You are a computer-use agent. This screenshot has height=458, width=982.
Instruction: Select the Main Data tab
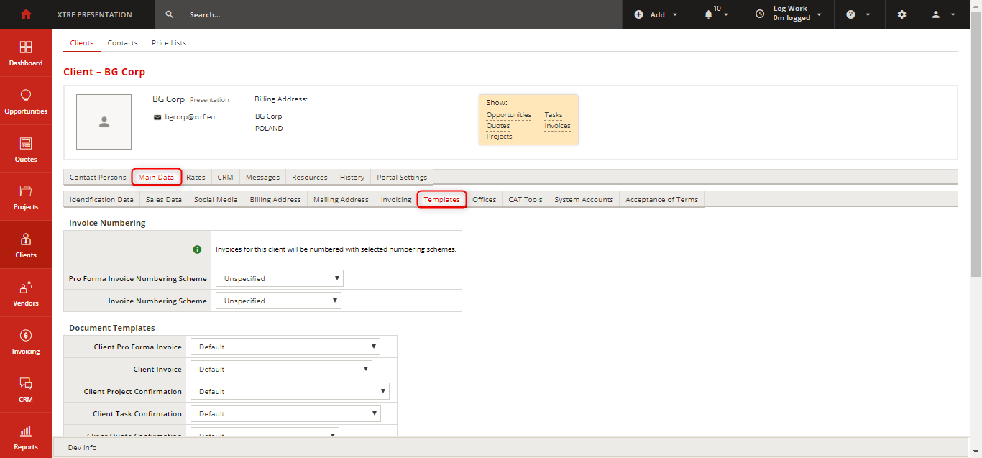click(x=156, y=177)
